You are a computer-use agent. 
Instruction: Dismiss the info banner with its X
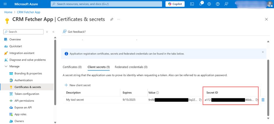click(263, 52)
